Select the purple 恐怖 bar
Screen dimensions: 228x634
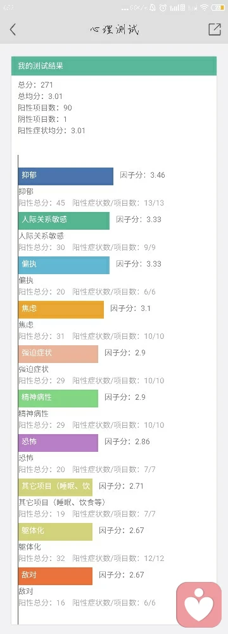tap(58, 443)
